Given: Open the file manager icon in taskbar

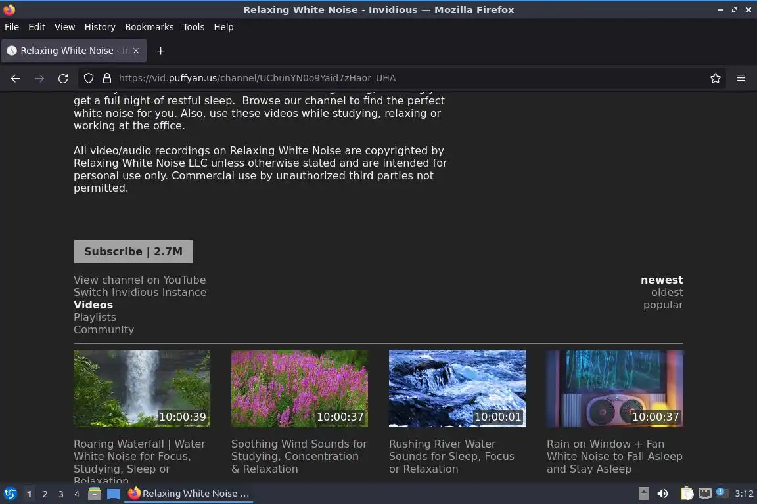Looking at the screenshot, I should [x=95, y=493].
